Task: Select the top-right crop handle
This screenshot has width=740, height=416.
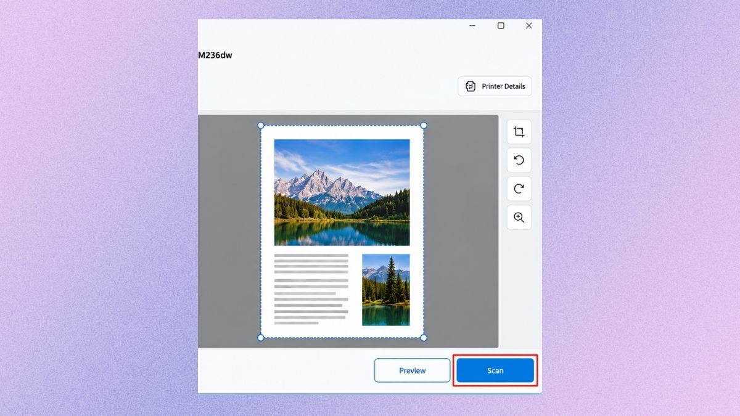Action: click(x=423, y=125)
